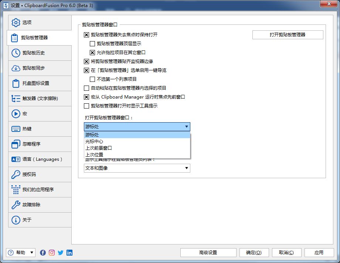
Task: Click the key icon beside 授权码
Action: pyautogui.click(x=16, y=174)
